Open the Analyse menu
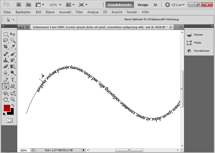Image resolution: width=215 pixels, height=153 pixels. 93,12
